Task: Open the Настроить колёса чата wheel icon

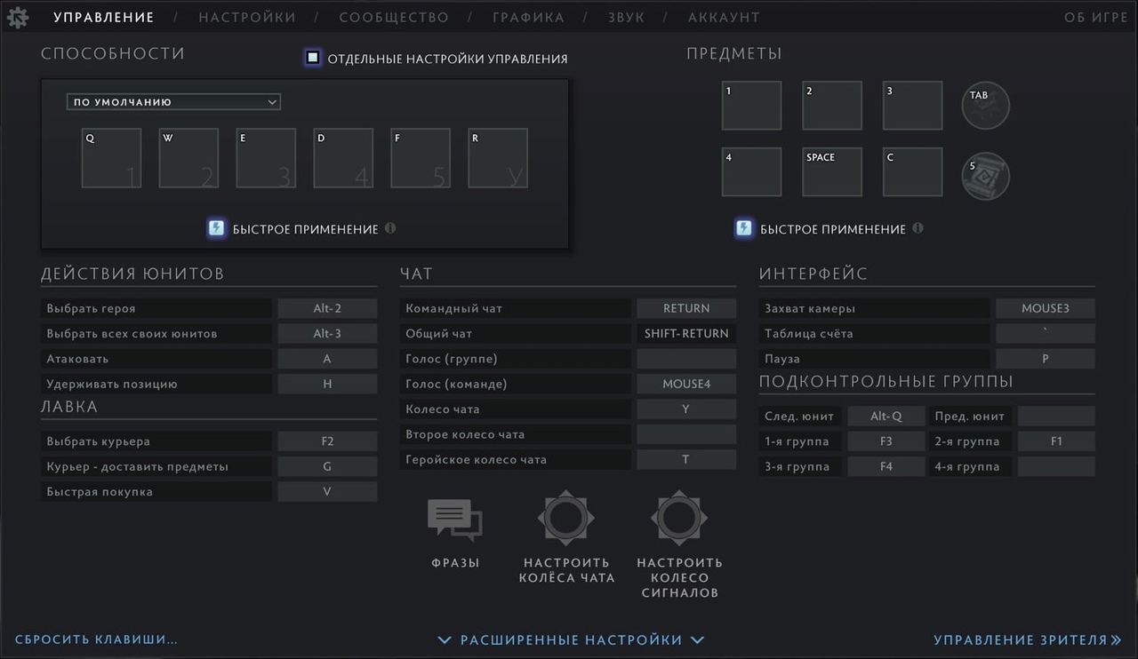Action: (x=566, y=518)
